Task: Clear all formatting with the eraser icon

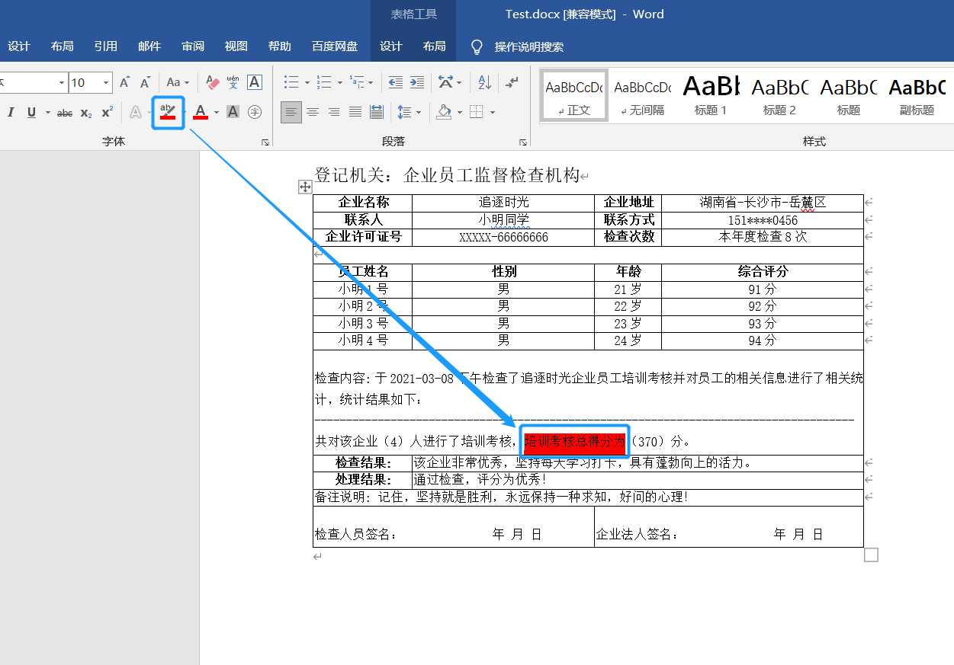Action: click(x=213, y=82)
